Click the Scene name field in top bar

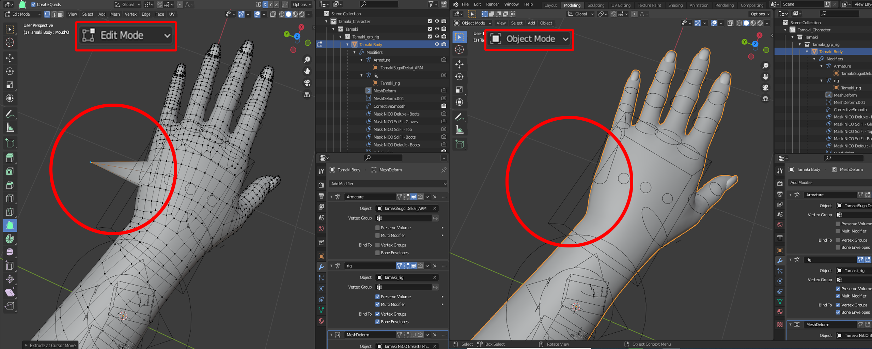coord(802,4)
